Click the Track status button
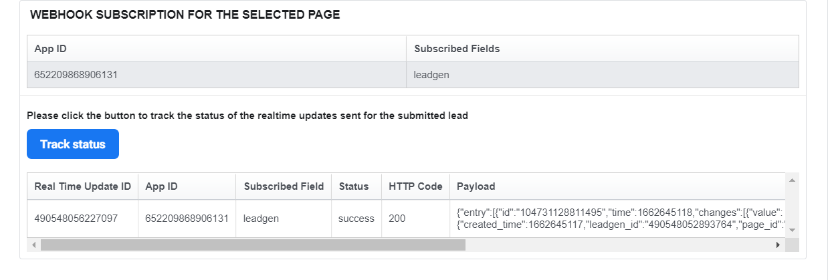The image size is (828, 280). pyautogui.click(x=73, y=144)
